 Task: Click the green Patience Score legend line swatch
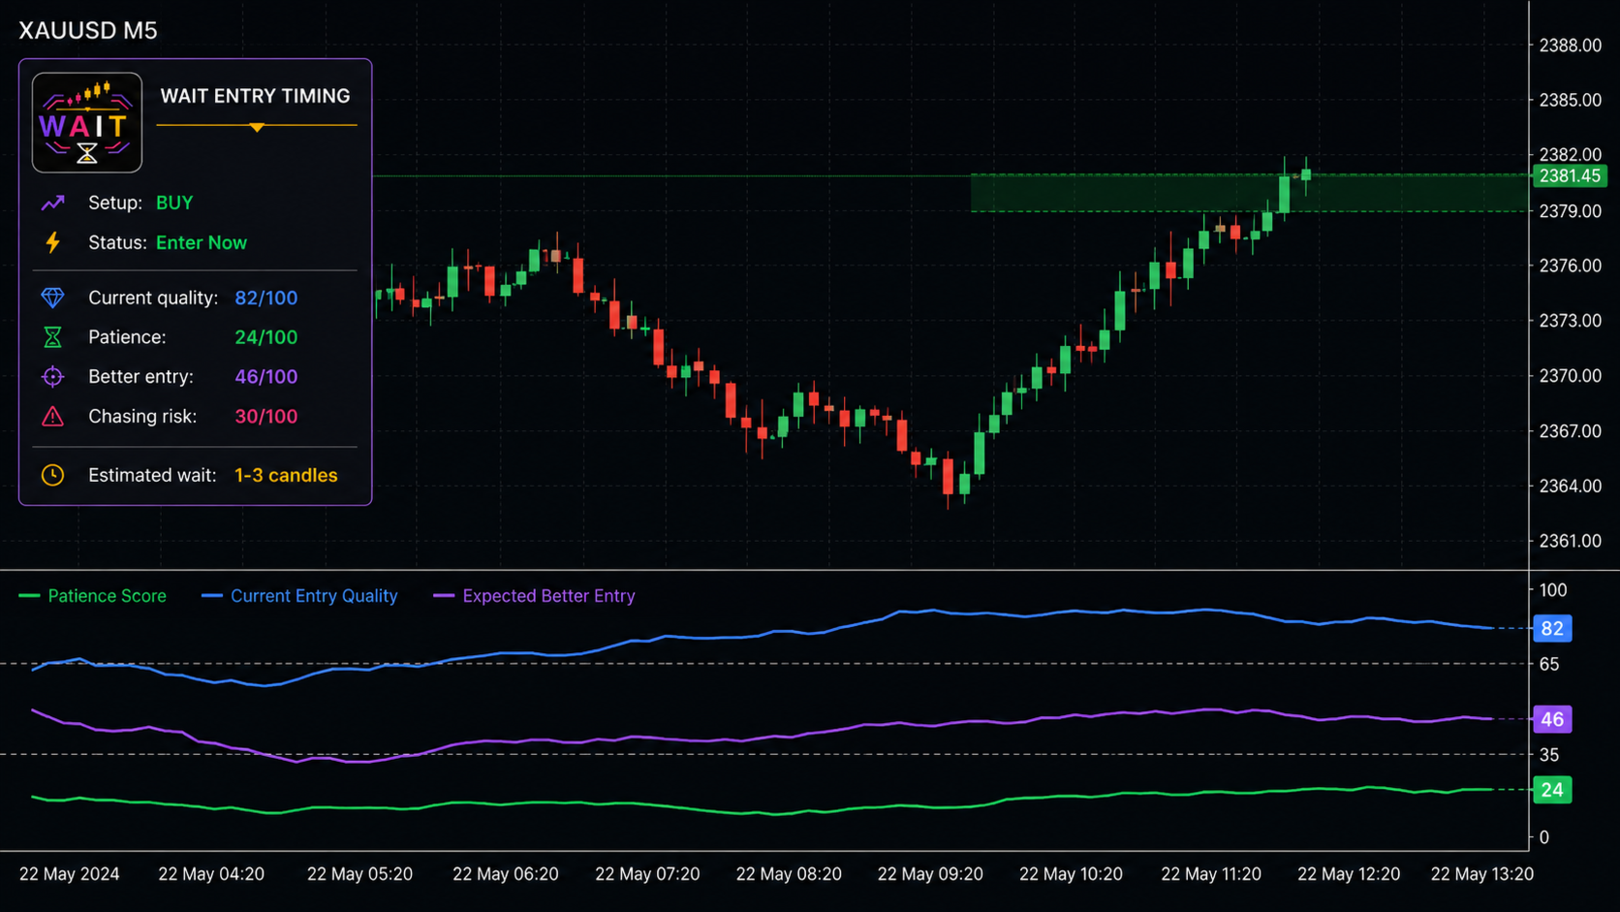(29, 596)
